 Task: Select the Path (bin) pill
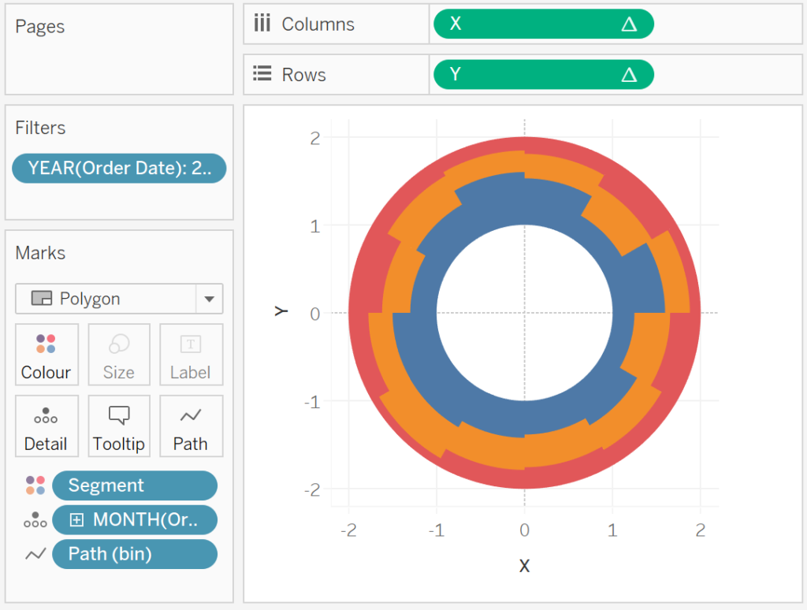134,554
